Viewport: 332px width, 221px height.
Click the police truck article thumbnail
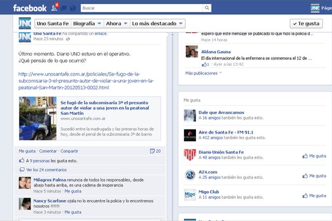tap(38, 118)
